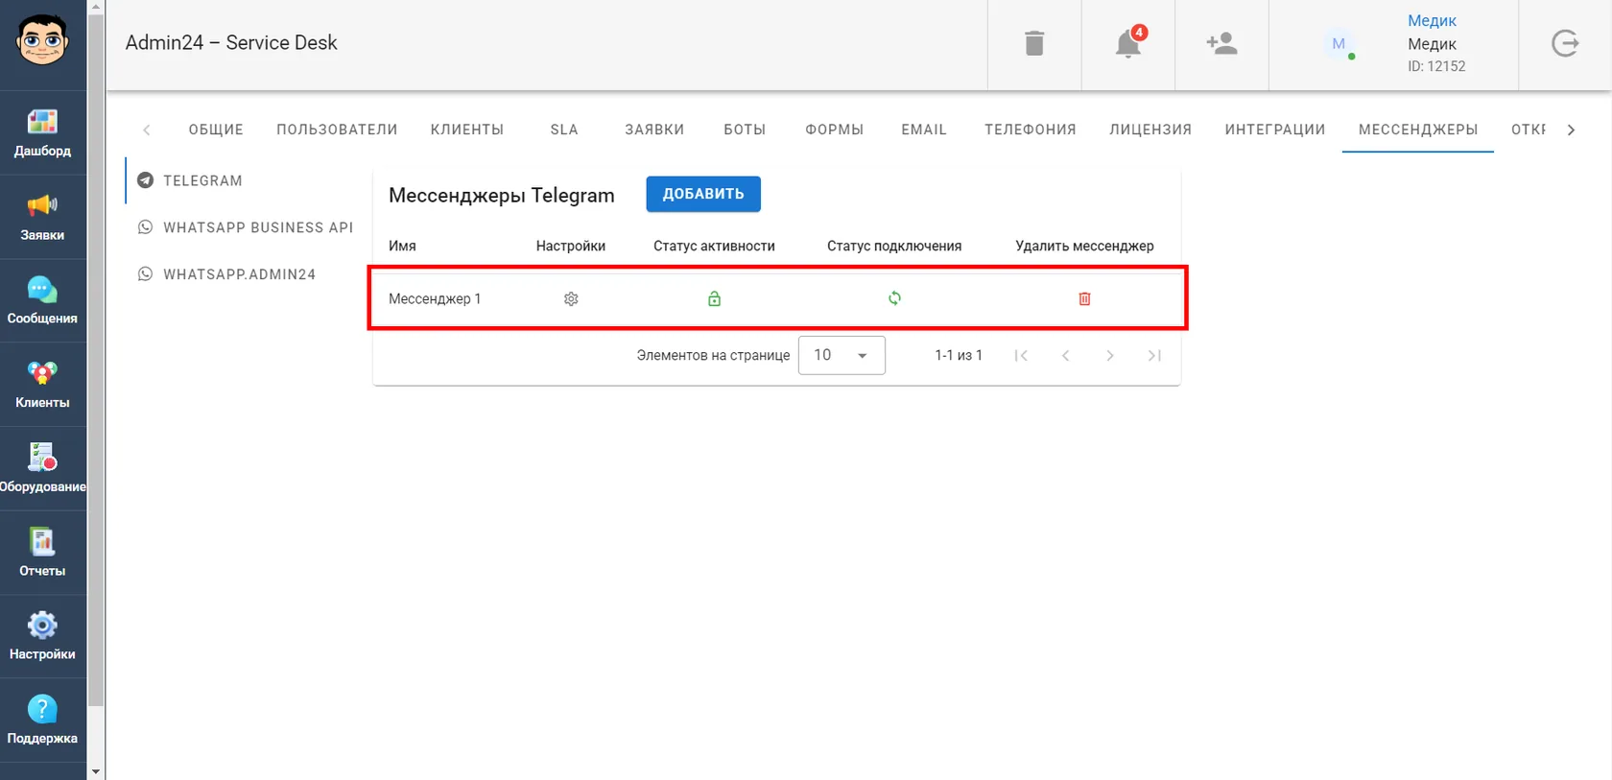Go to next page of table

coord(1110,356)
